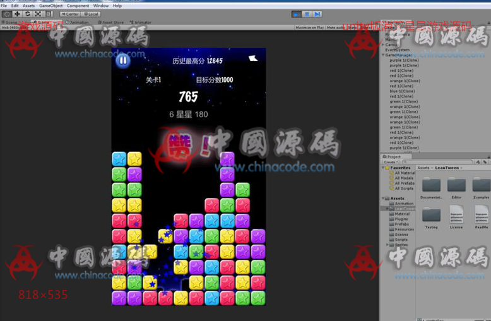The height and width of the screenshot is (321, 491).
Task: Select the Hand tool in the toolbar
Action: pyautogui.click(x=6, y=13)
